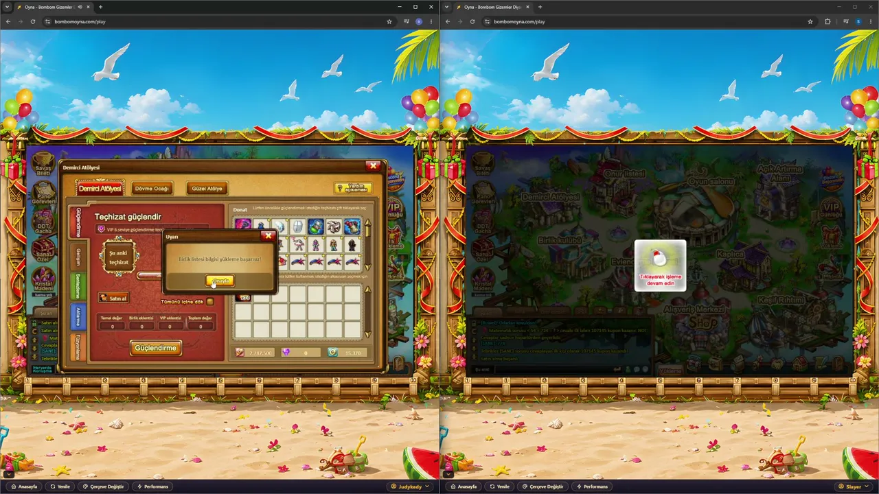
Task: Open the Sentezleme side tab
Action: click(78, 287)
